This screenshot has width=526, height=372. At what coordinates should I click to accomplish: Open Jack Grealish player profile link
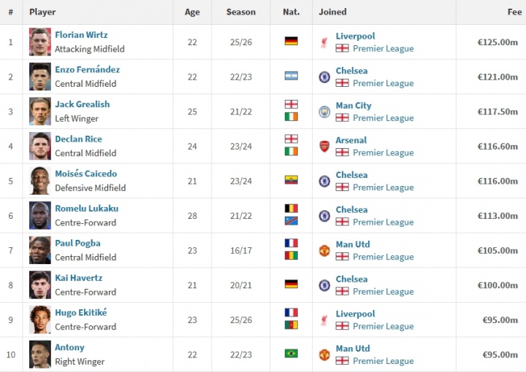click(82, 104)
